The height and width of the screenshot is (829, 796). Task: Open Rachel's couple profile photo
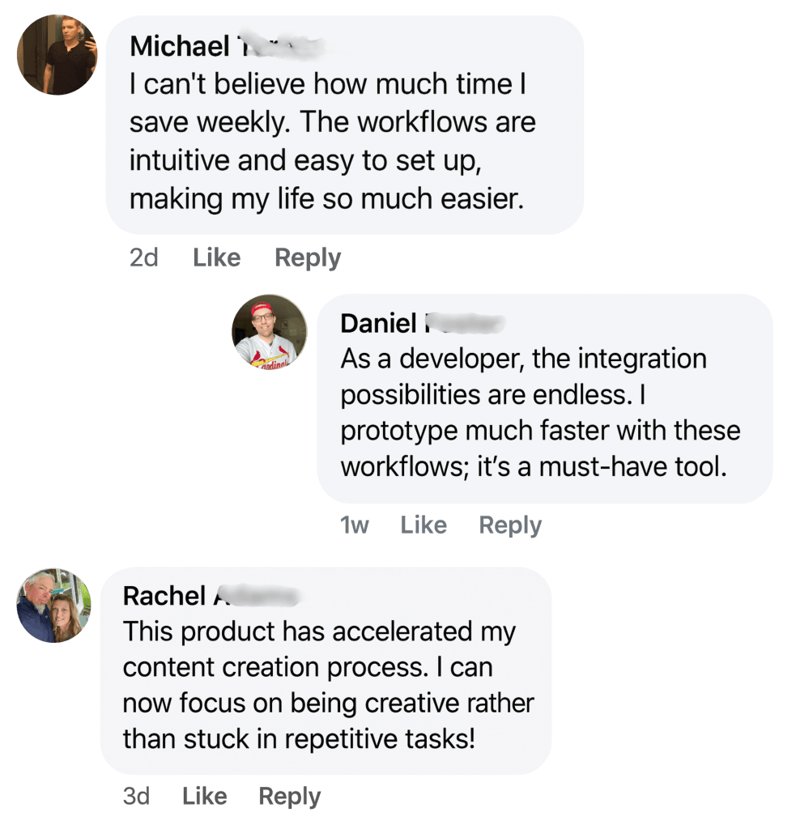54,605
